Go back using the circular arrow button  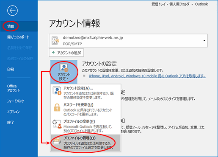[12, 11]
